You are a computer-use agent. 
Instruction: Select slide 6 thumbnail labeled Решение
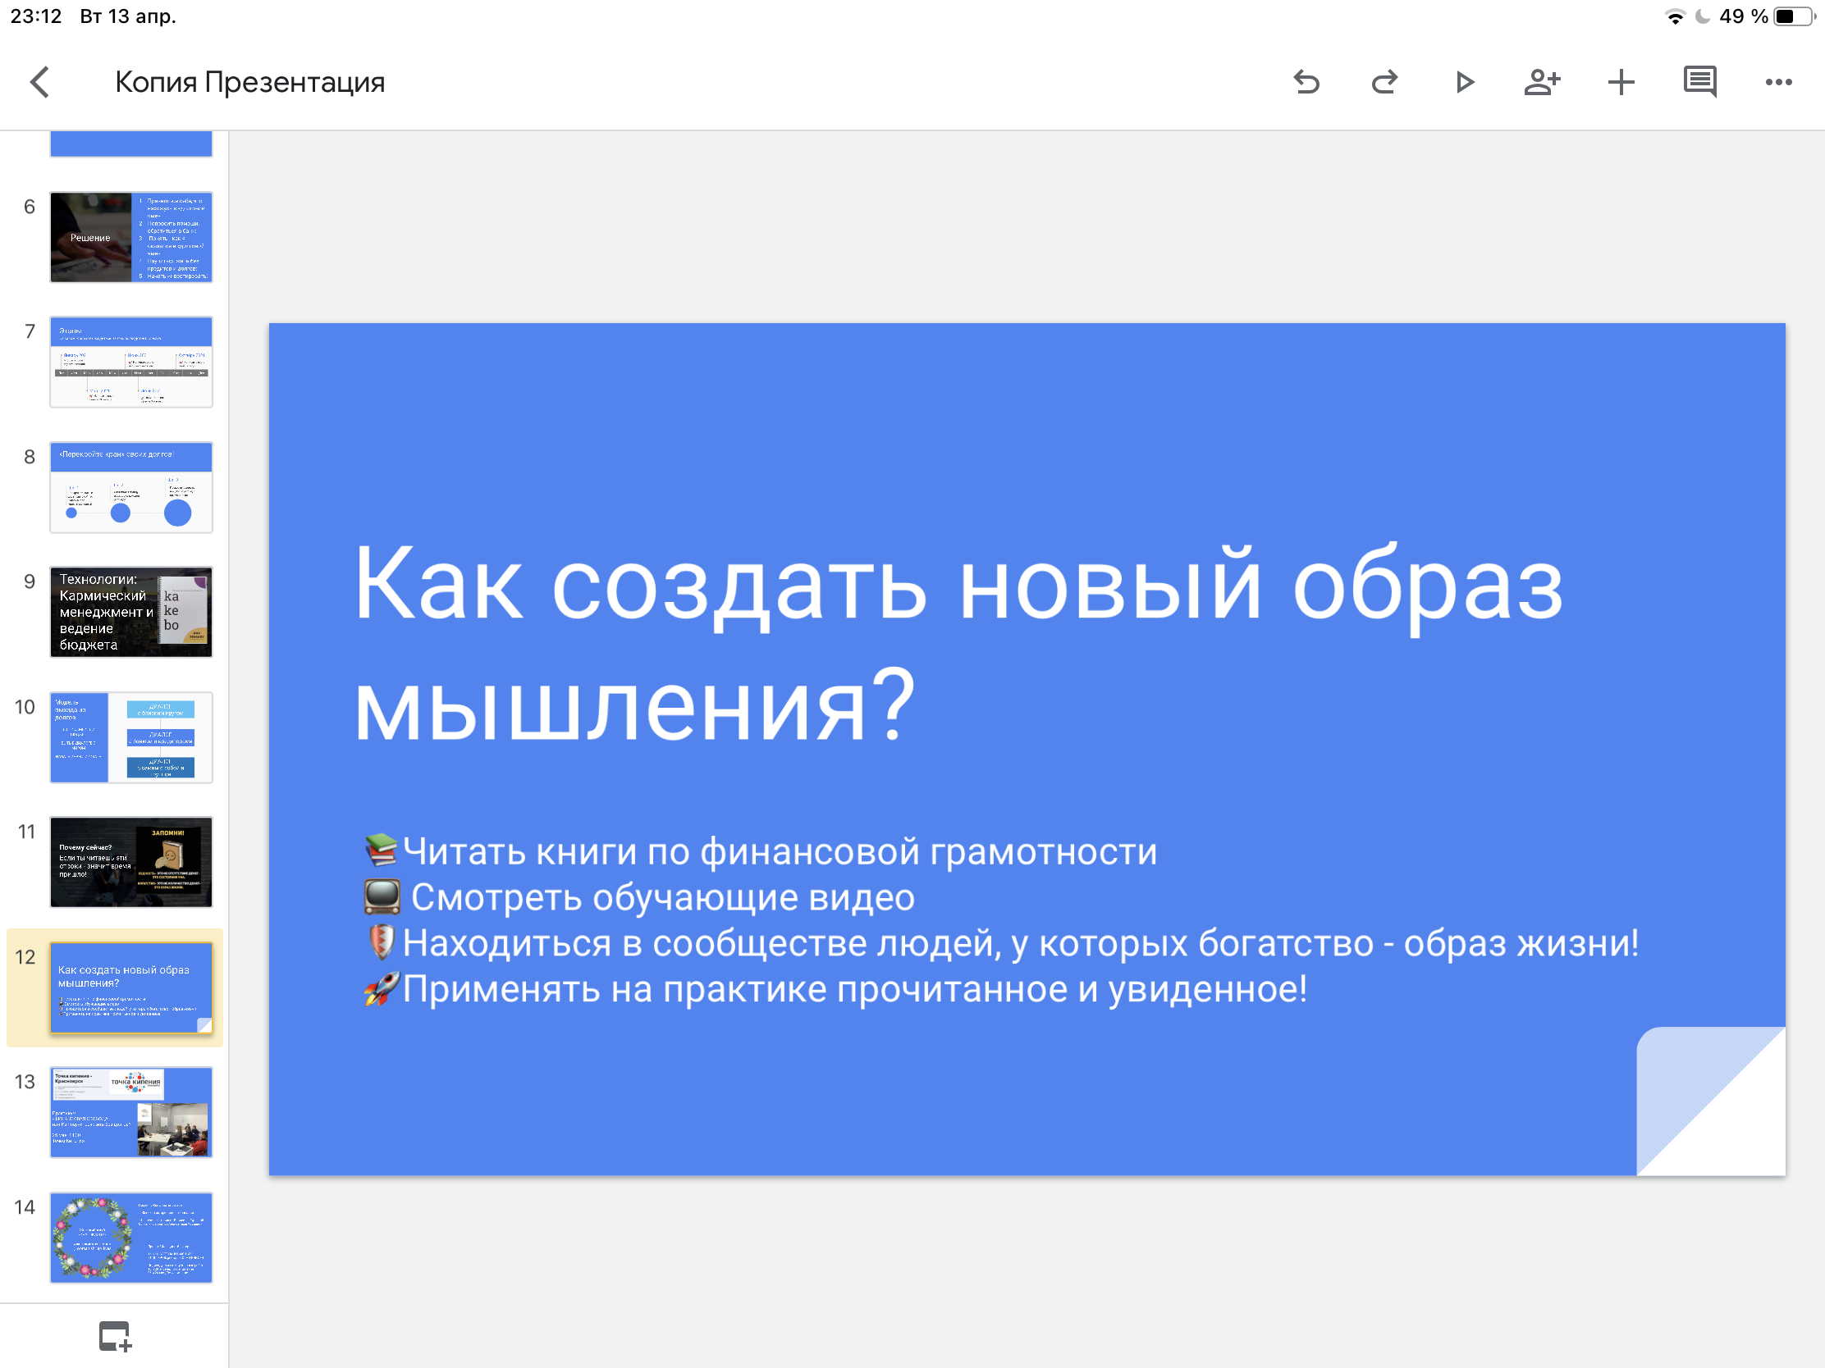[x=131, y=238]
